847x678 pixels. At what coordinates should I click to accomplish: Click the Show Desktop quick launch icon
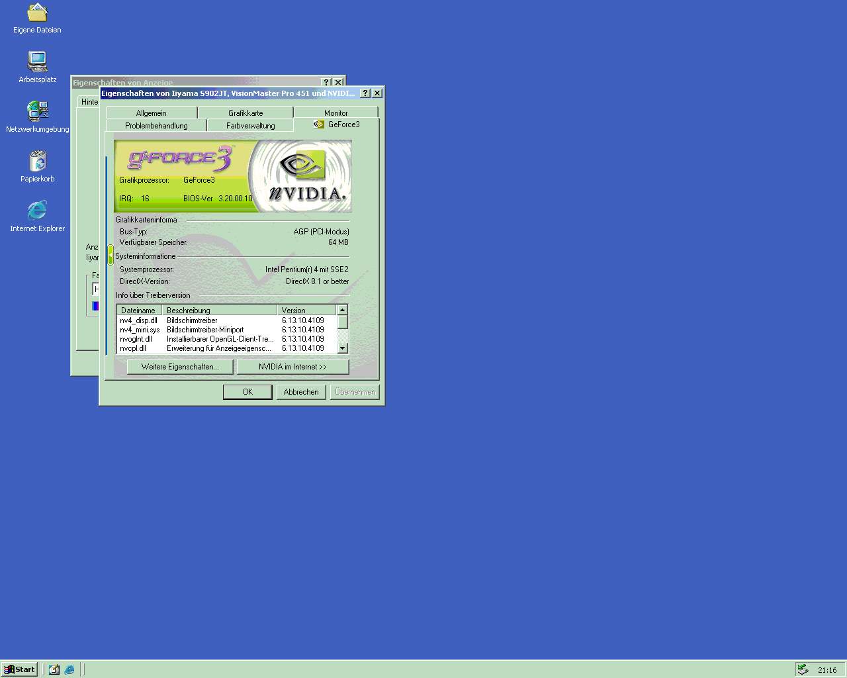(x=54, y=669)
